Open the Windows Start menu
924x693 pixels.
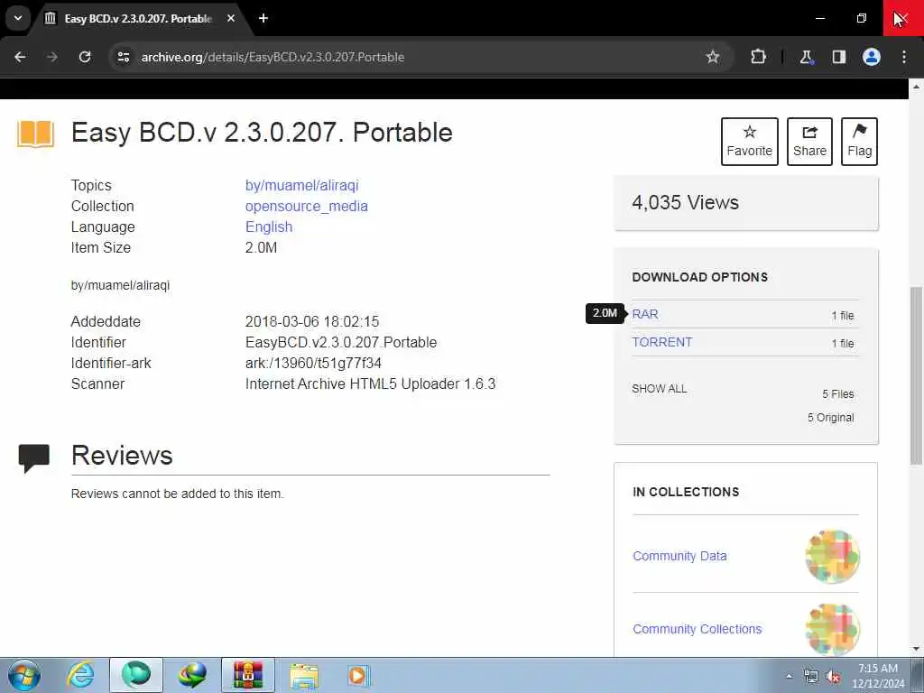[x=24, y=675]
